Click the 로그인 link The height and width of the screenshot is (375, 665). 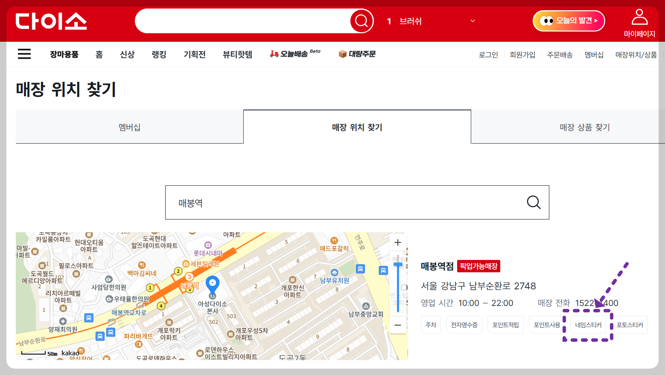pos(488,54)
